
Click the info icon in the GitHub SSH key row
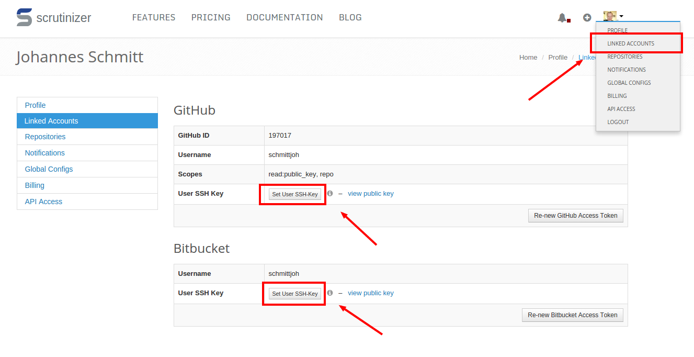click(x=330, y=193)
